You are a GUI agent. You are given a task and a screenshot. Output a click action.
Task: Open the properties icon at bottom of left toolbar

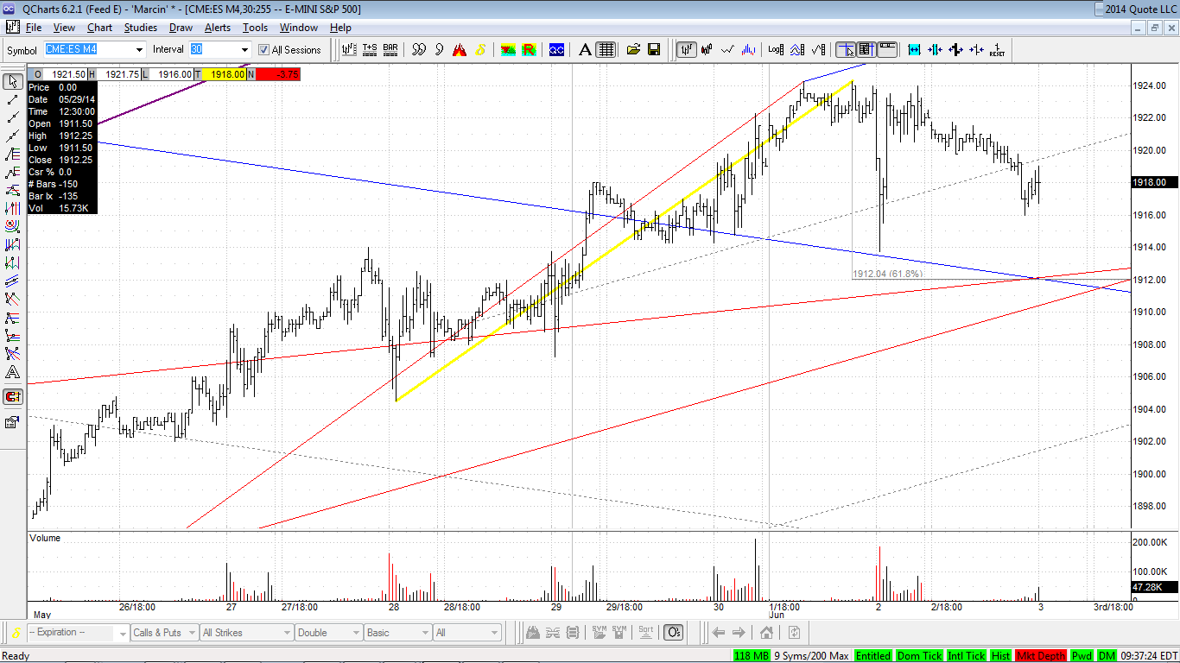tap(12, 422)
